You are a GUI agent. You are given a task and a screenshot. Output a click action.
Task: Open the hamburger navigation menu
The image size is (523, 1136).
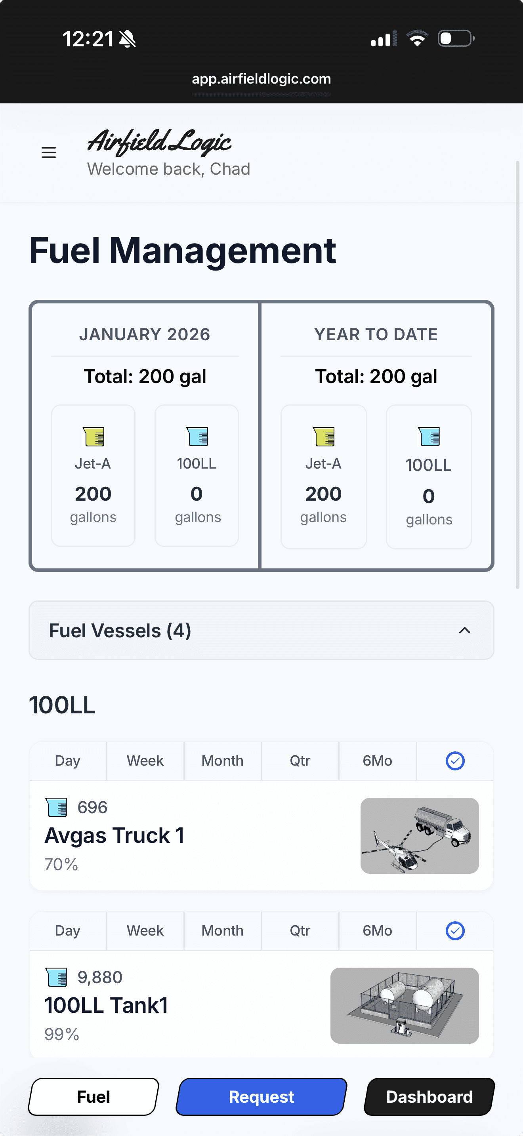(x=48, y=152)
